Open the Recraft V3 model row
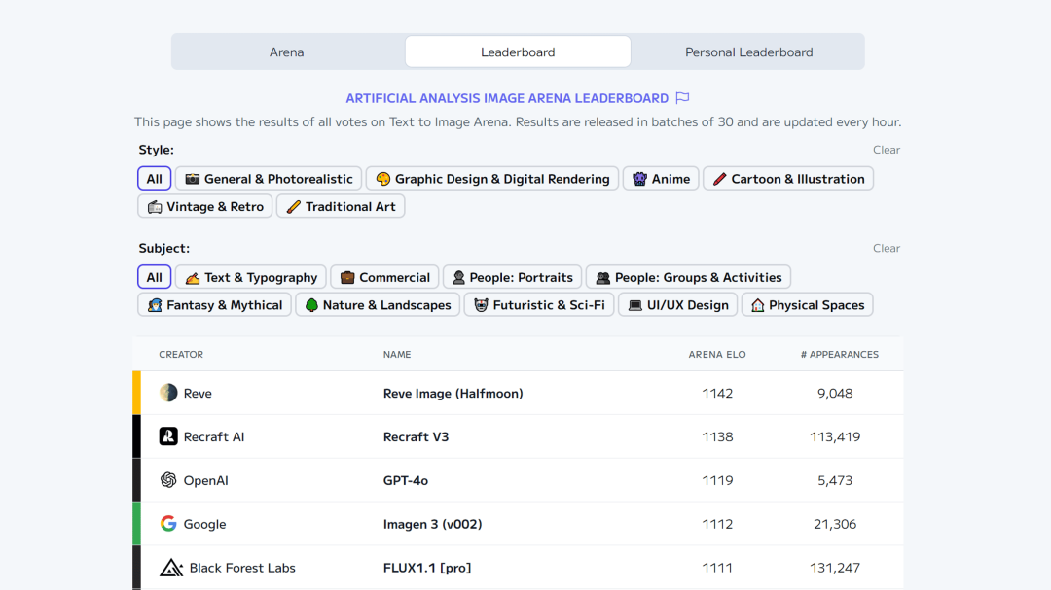This screenshot has height=590, width=1051. click(x=518, y=436)
